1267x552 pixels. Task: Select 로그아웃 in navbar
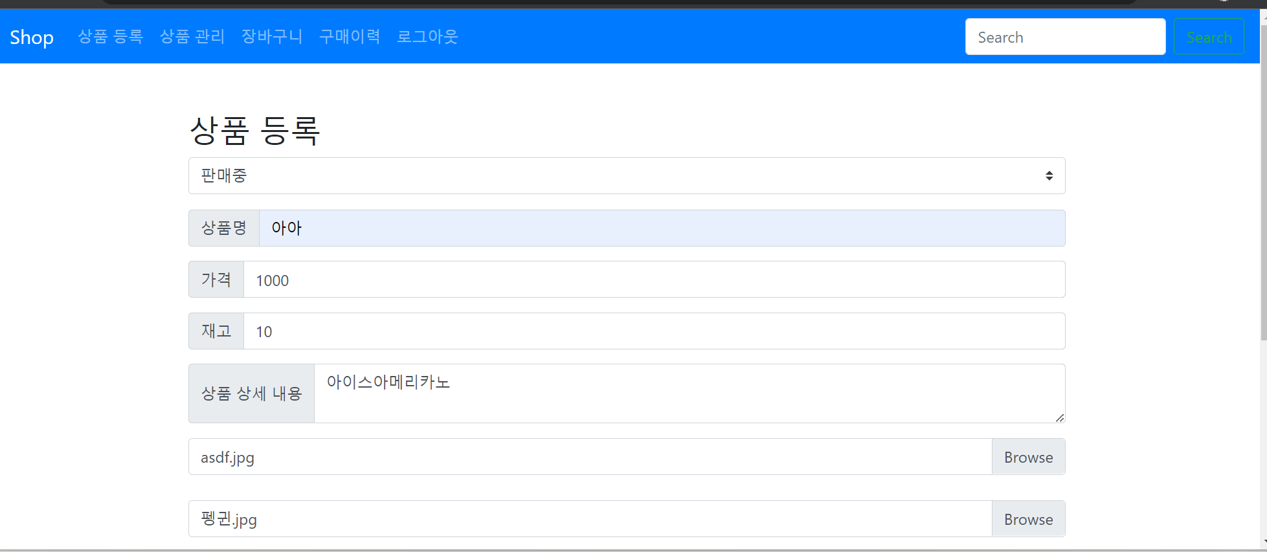point(427,37)
